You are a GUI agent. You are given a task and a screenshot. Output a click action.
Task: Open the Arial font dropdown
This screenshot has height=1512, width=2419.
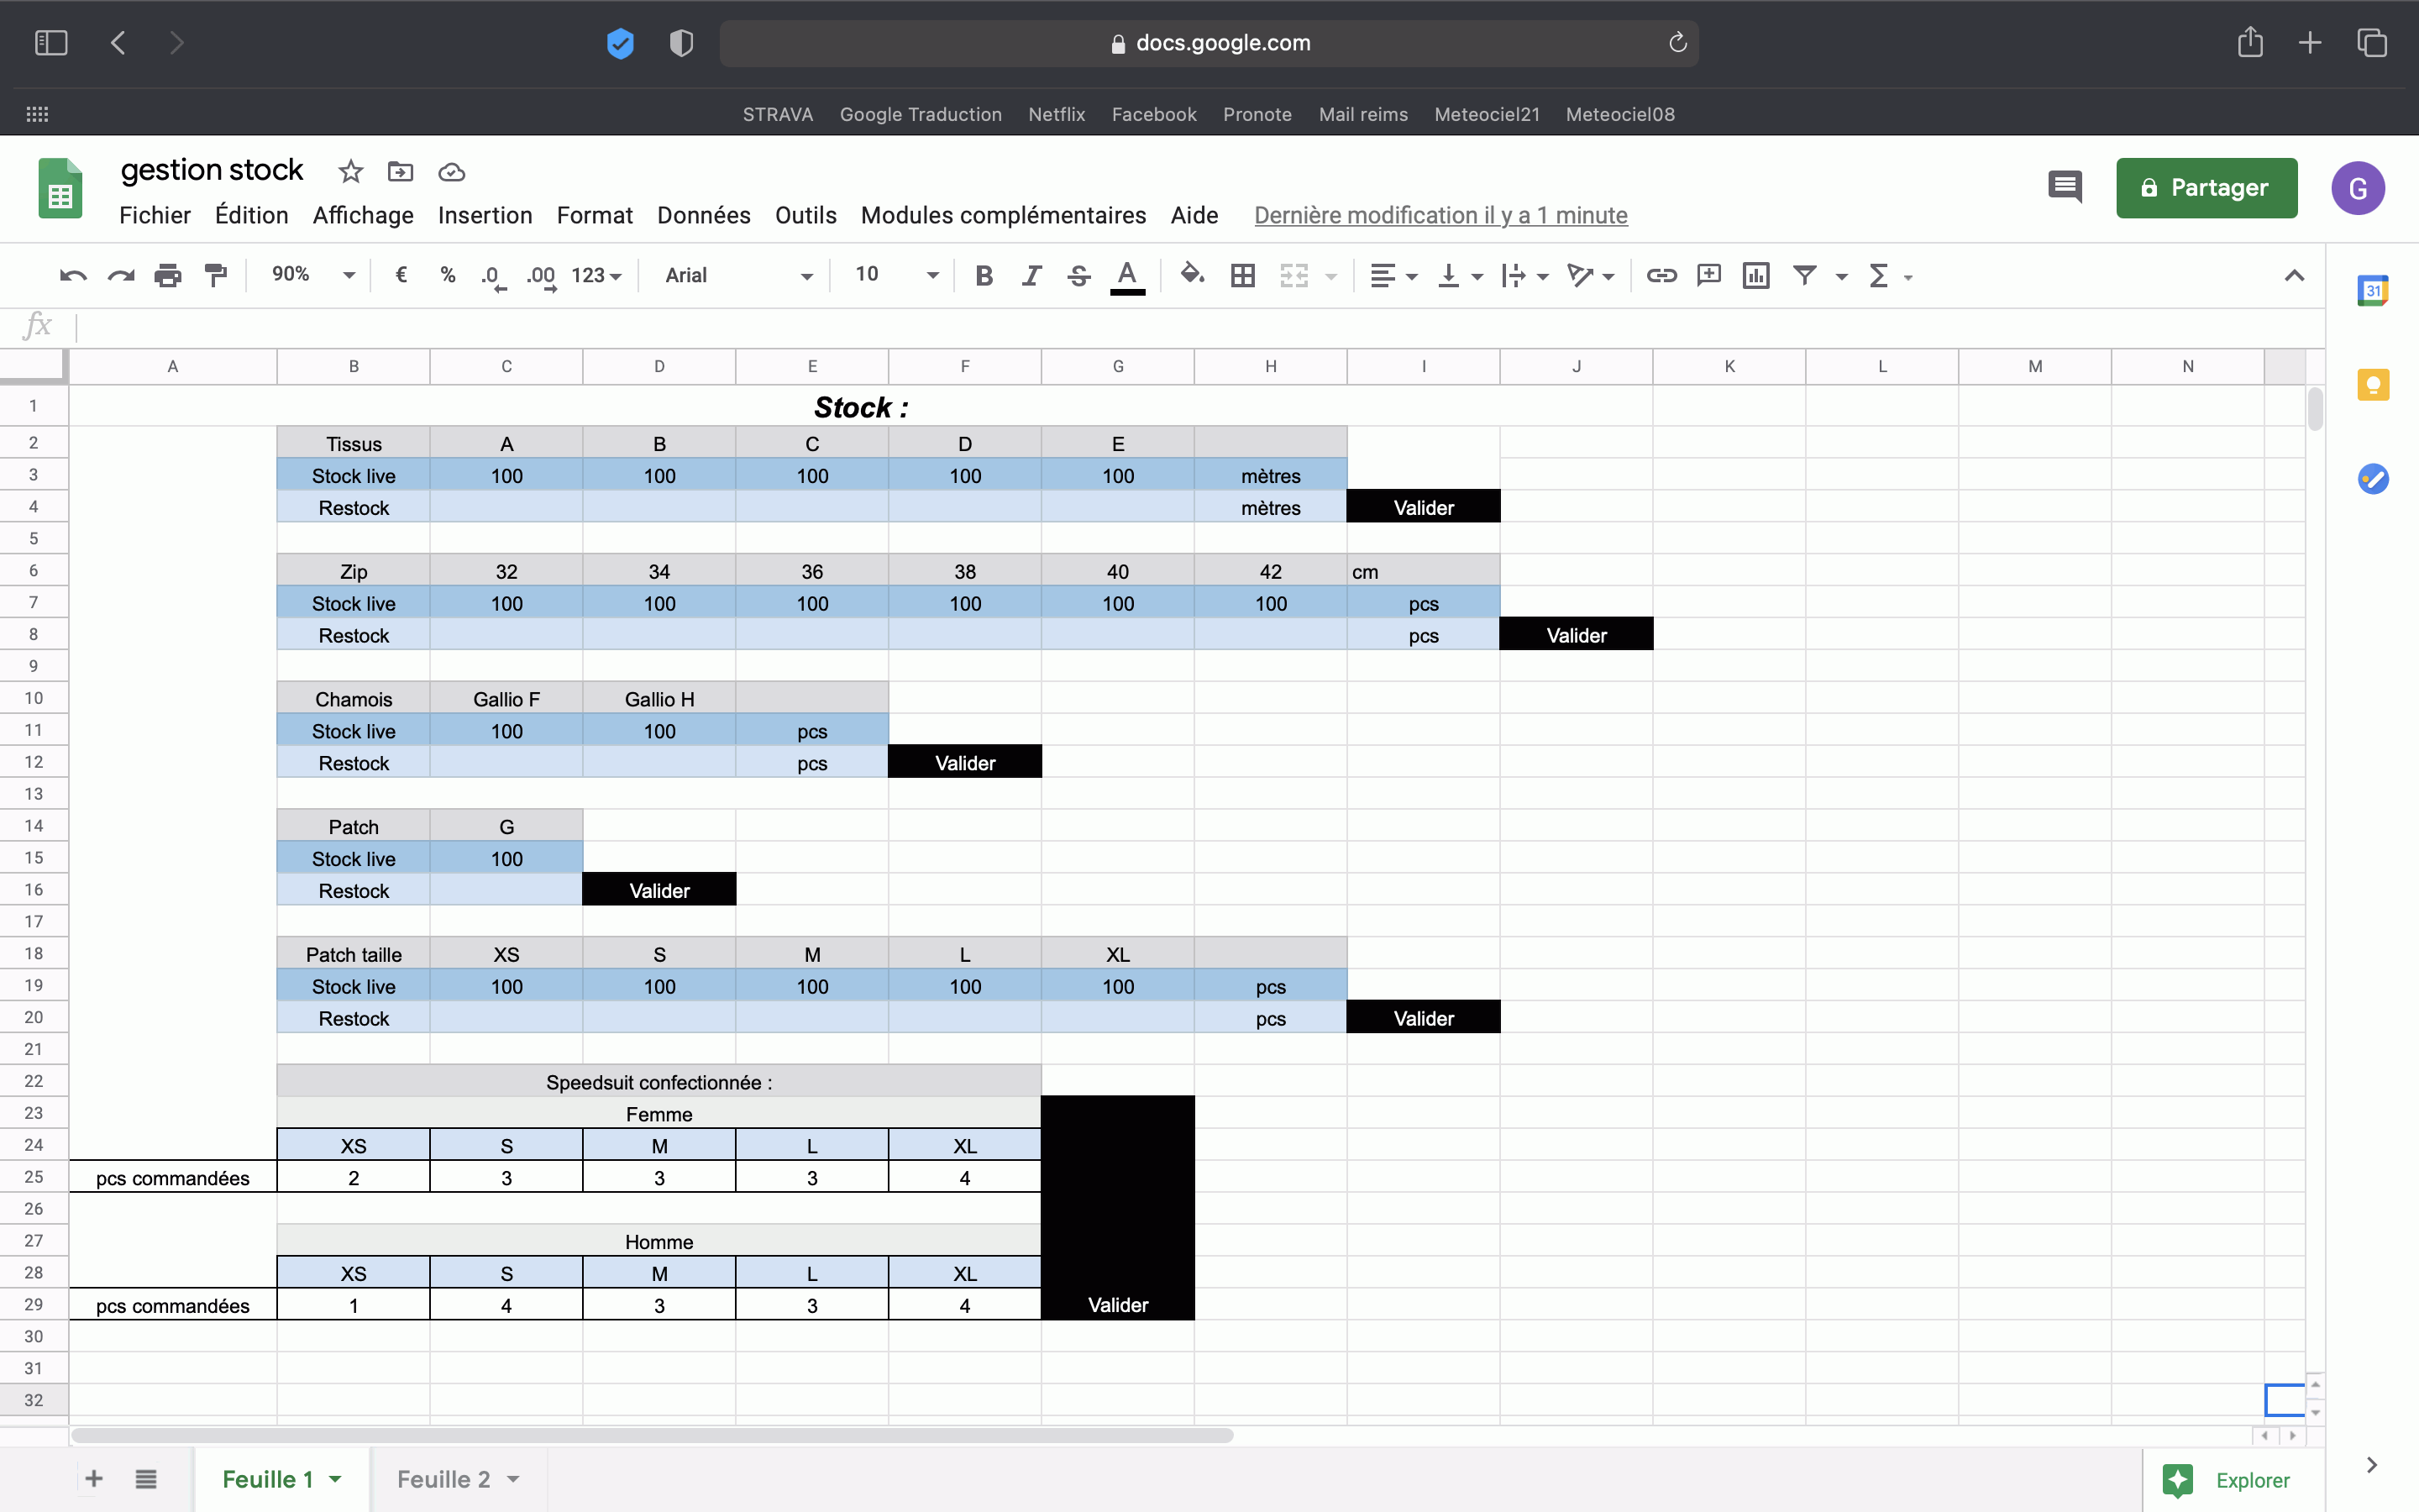click(737, 275)
